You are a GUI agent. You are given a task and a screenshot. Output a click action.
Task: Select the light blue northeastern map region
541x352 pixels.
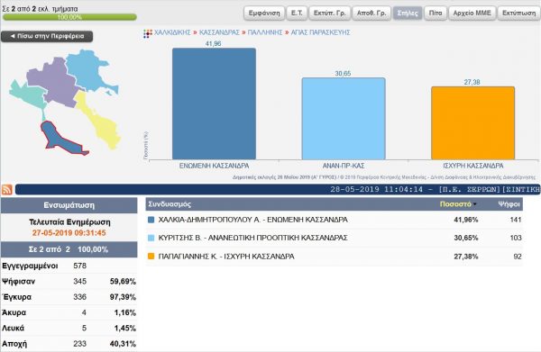89,70
